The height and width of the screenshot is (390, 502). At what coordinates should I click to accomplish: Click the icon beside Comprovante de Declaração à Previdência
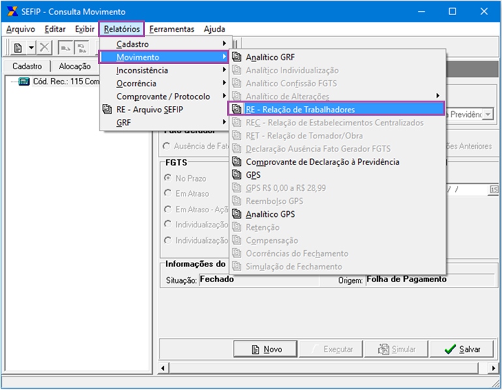coord(237,161)
